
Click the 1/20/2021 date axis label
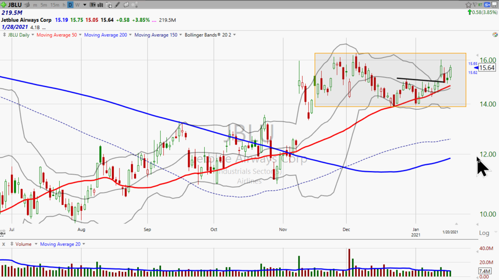click(450, 232)
